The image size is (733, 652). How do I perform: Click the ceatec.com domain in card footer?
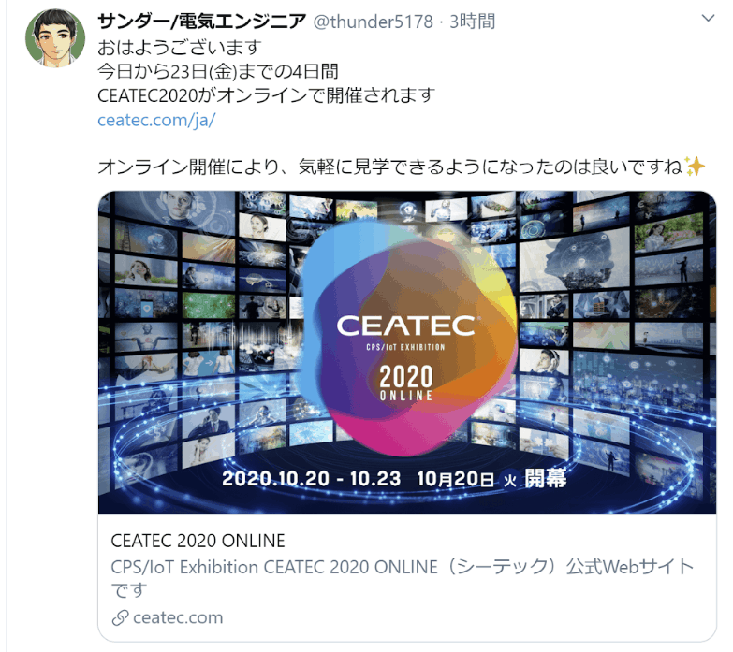coord(178,617)
